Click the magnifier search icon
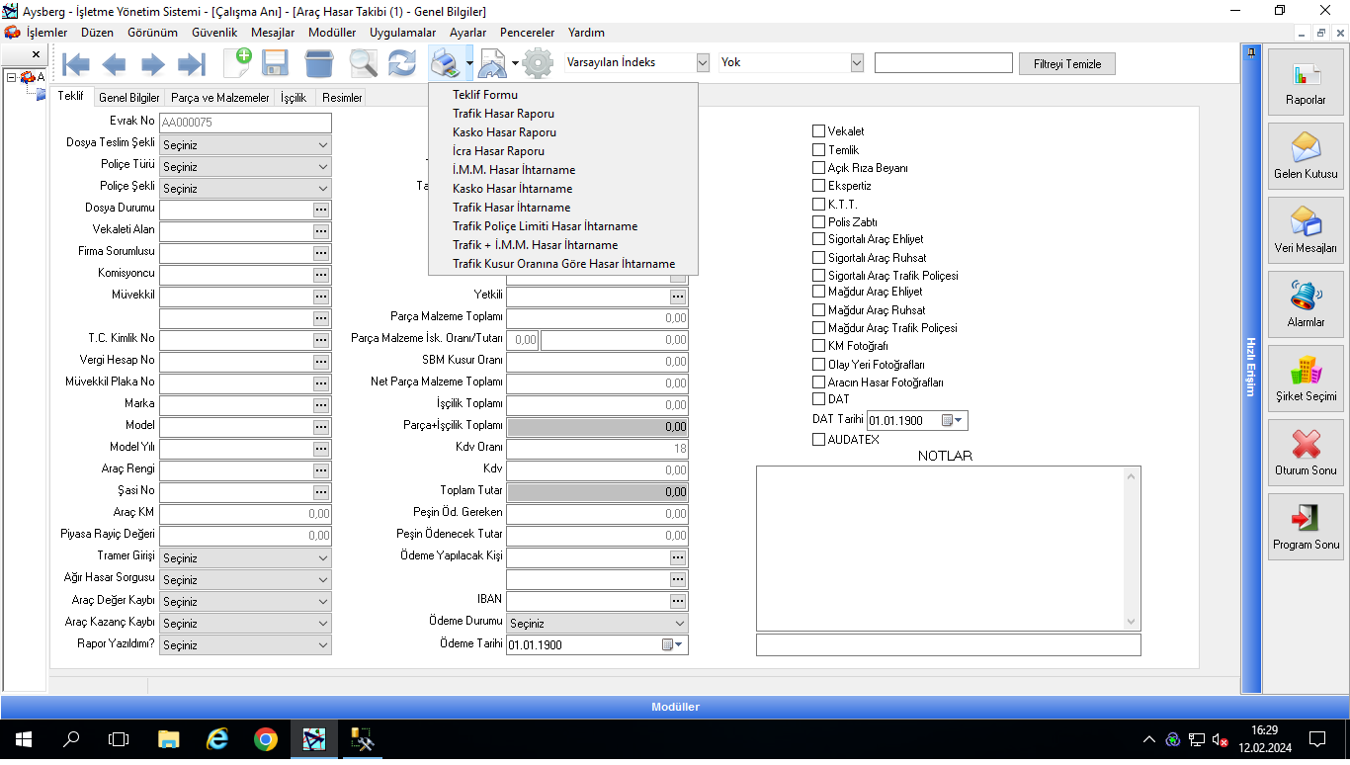 (x=363, y=64)
